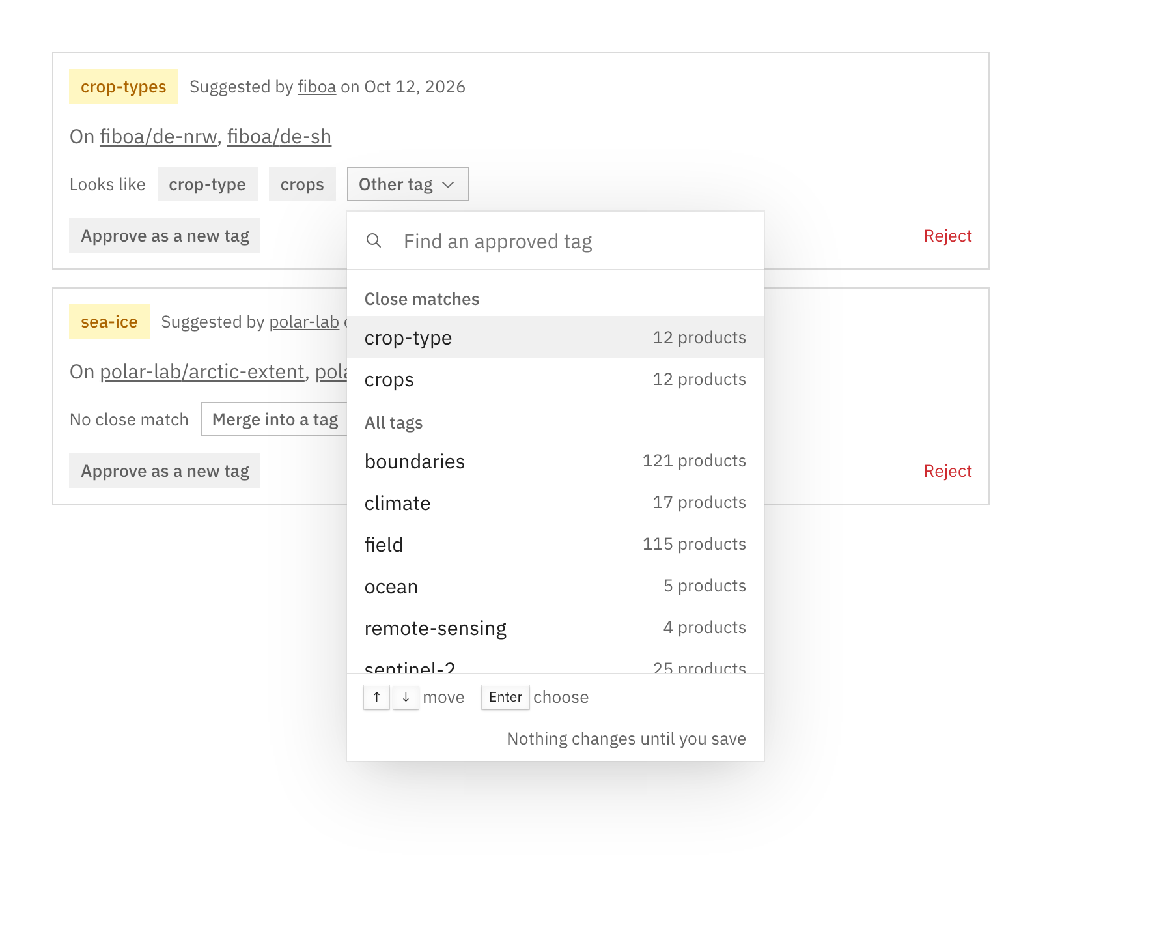
Task: Click the All tags heading
Action: click(393, 423)
